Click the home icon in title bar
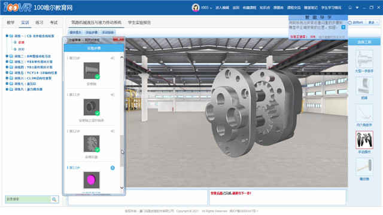This screenshot has height=215, width=383. click(x=350, y=8)
